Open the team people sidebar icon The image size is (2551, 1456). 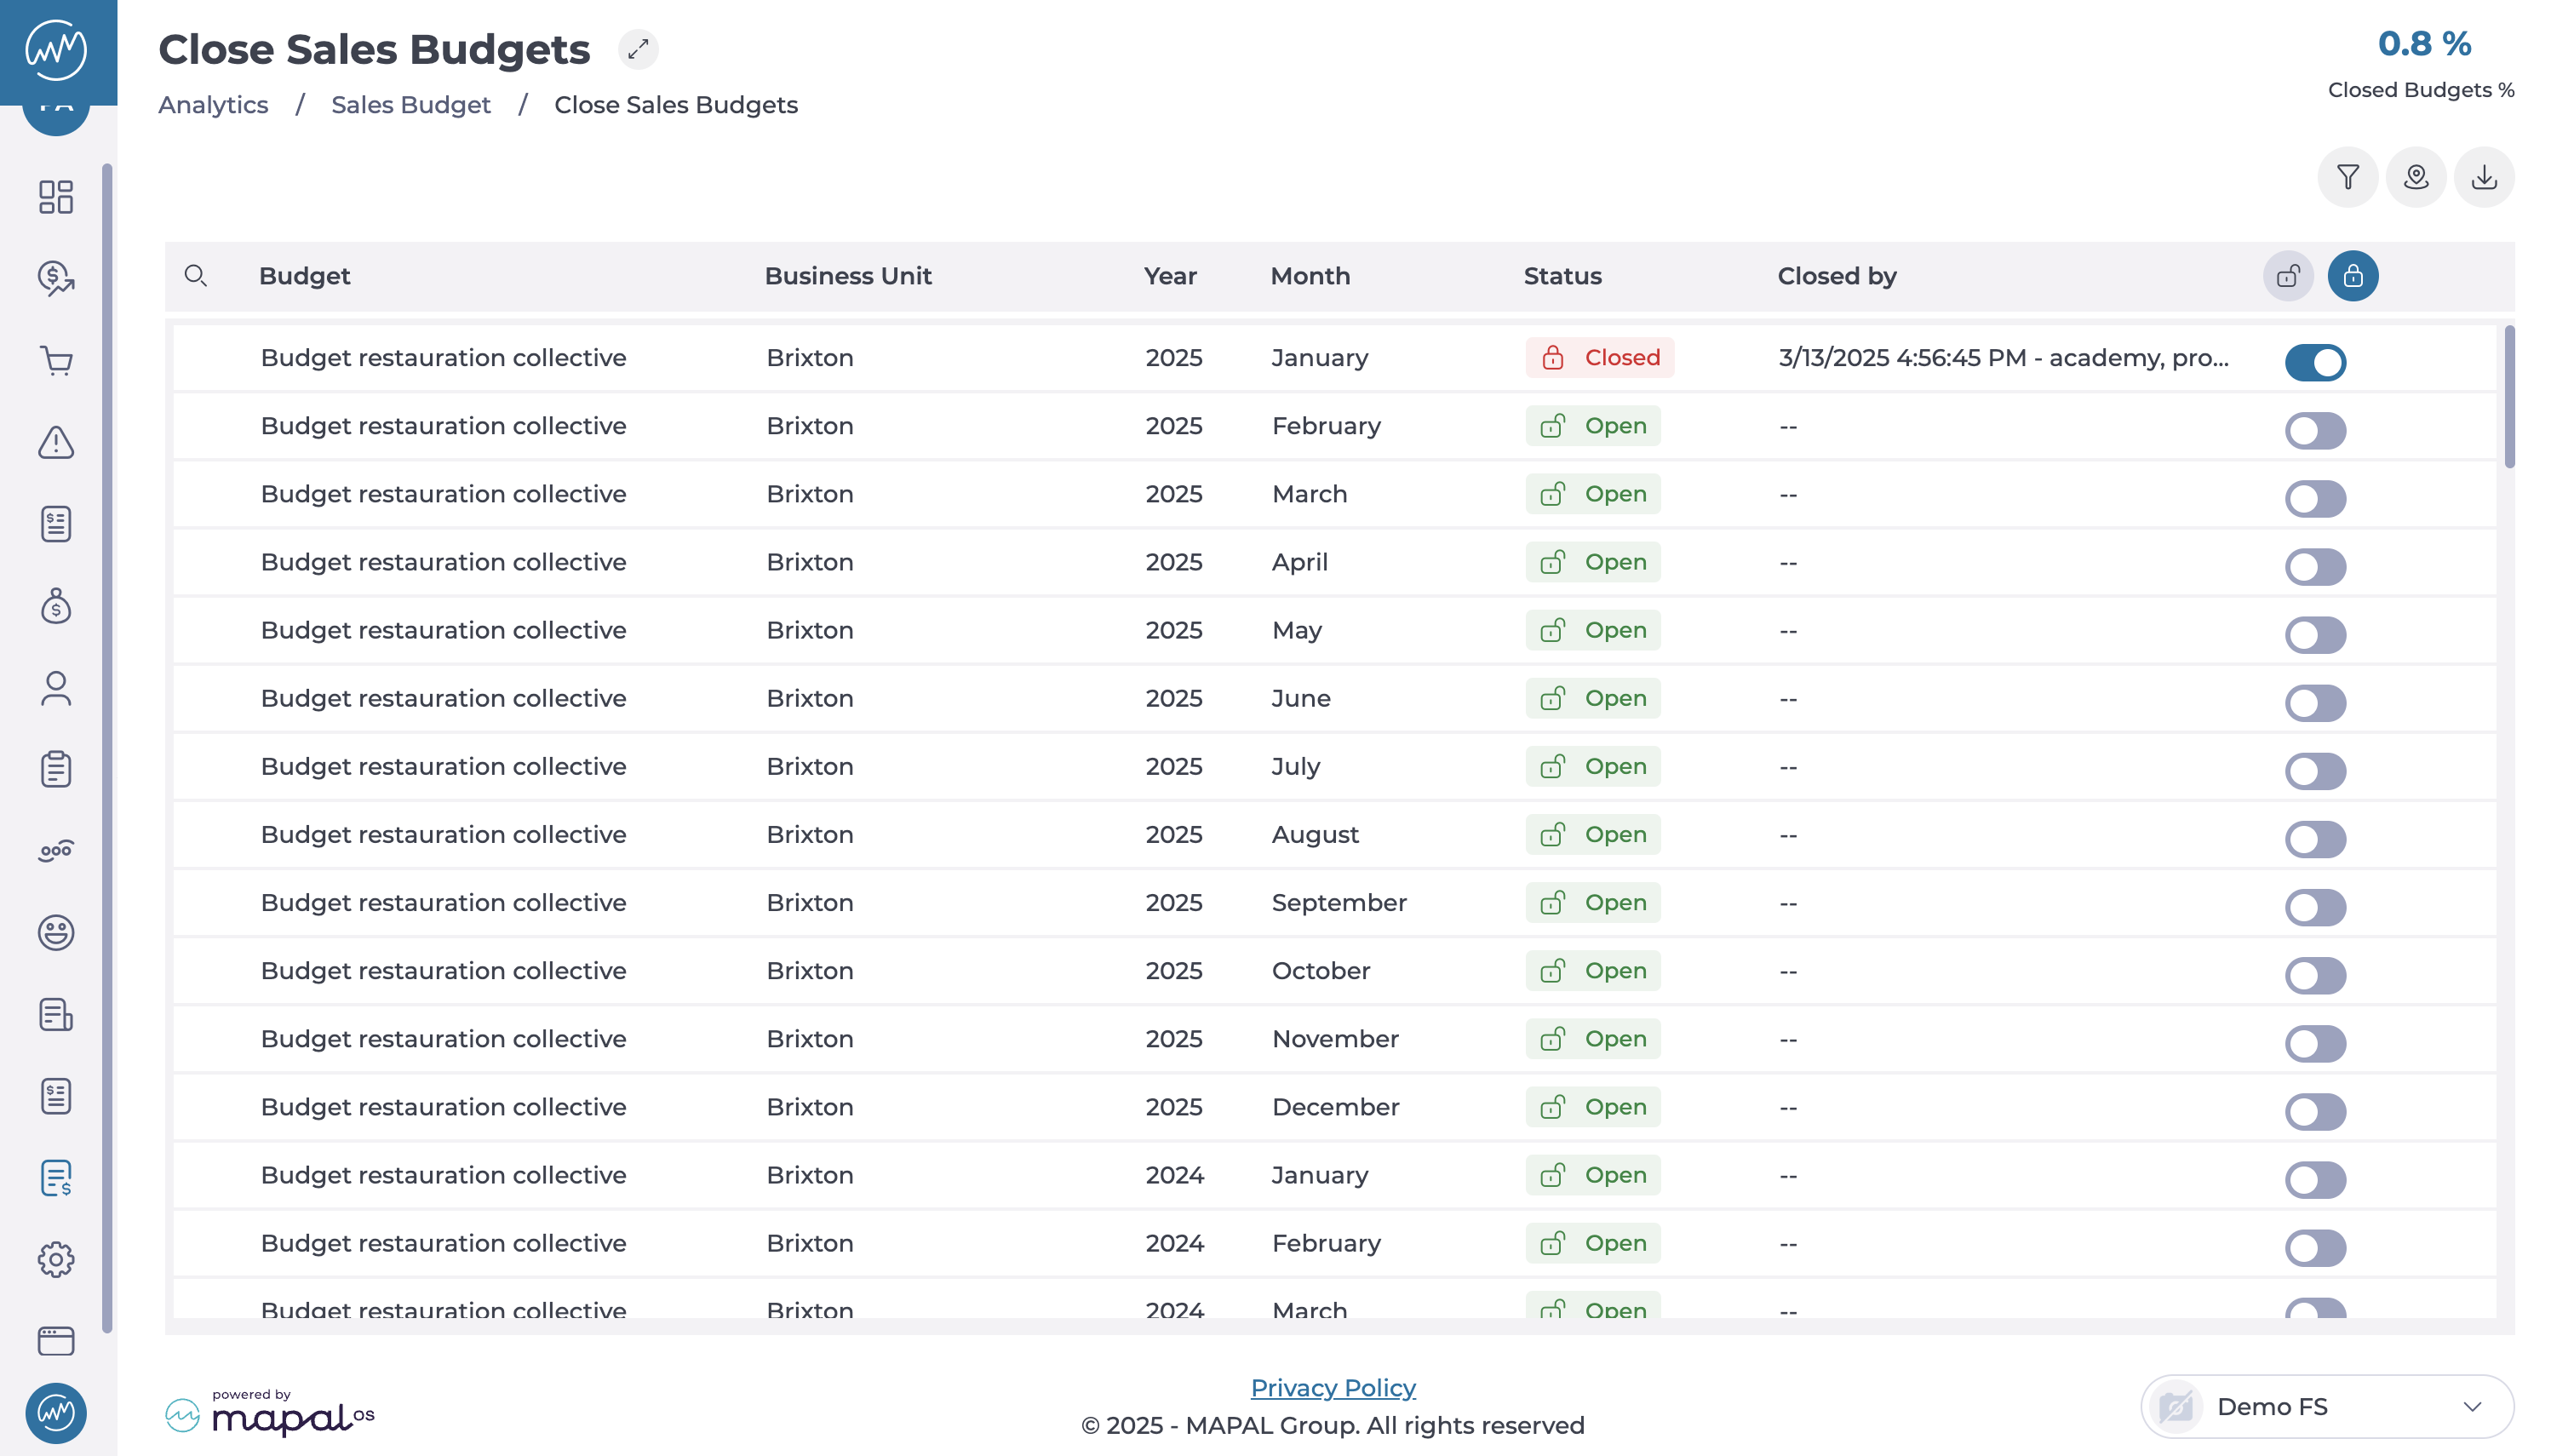(56, 851)
